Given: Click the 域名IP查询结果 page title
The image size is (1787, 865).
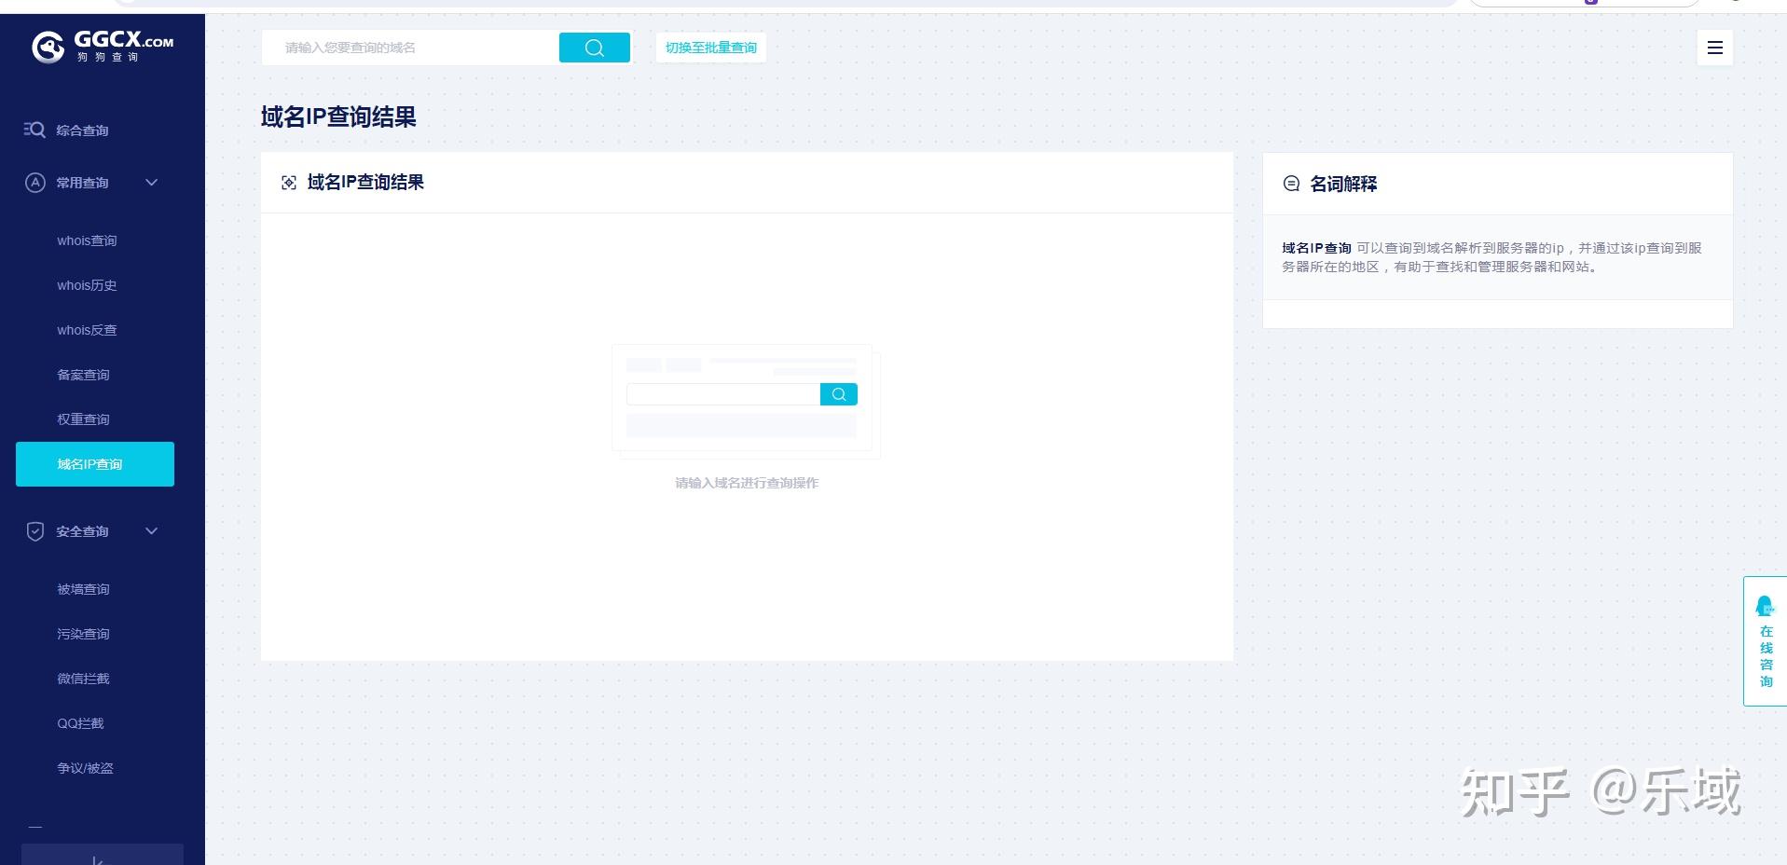Looking at the screenshot, I should [338, 117].
